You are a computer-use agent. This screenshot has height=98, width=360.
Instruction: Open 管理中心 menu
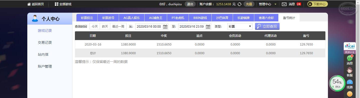coord(265,4)
